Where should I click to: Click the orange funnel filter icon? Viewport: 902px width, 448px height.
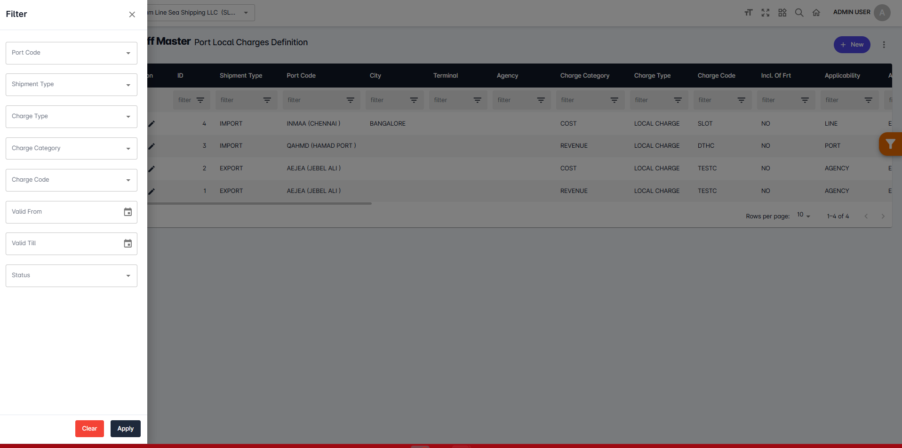point(890,144)
